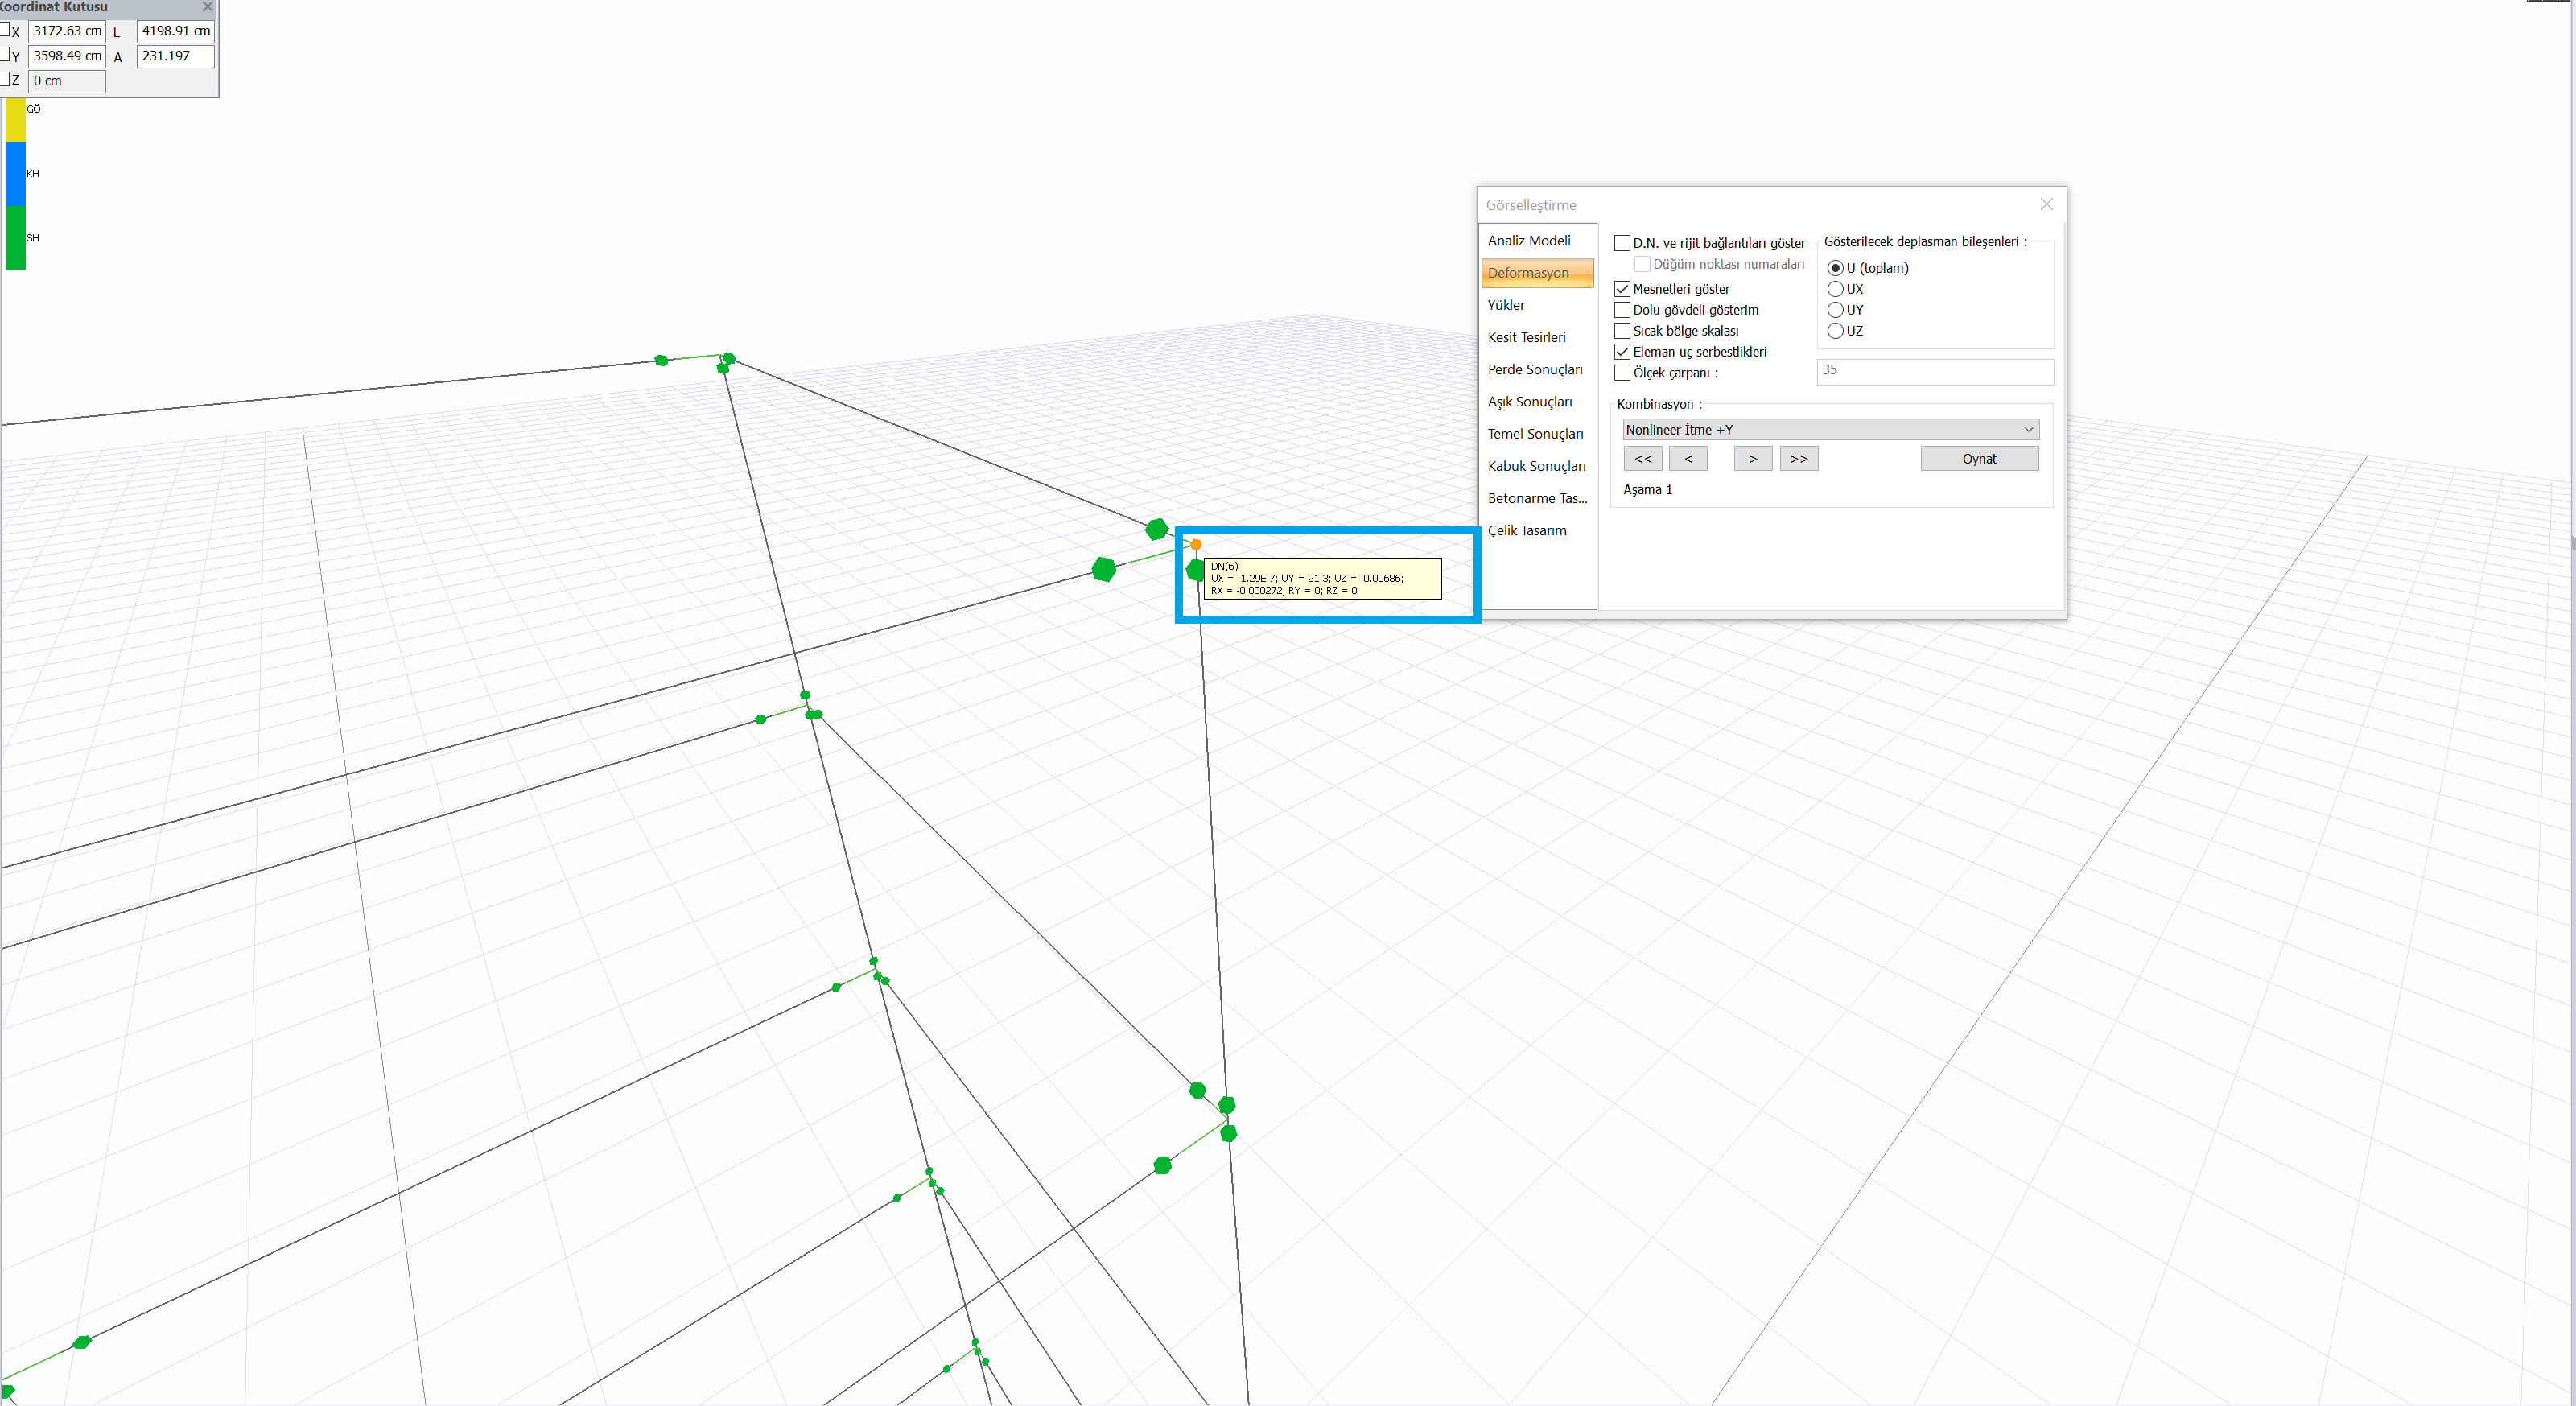
Task: Step back one stage with < button
Action: [1688, 459]
